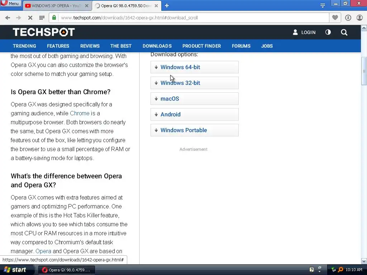Go to TechSpot homepage via logo
367x275 pixels.
[44, 32]
